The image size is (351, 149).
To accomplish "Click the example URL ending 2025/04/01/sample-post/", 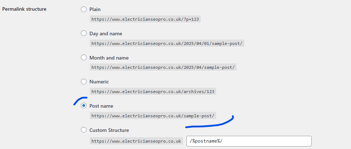I will click(167, 43).
